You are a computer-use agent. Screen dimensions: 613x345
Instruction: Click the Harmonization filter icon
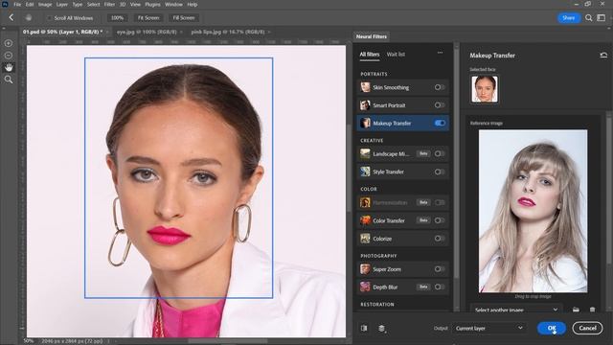[365, 202]
